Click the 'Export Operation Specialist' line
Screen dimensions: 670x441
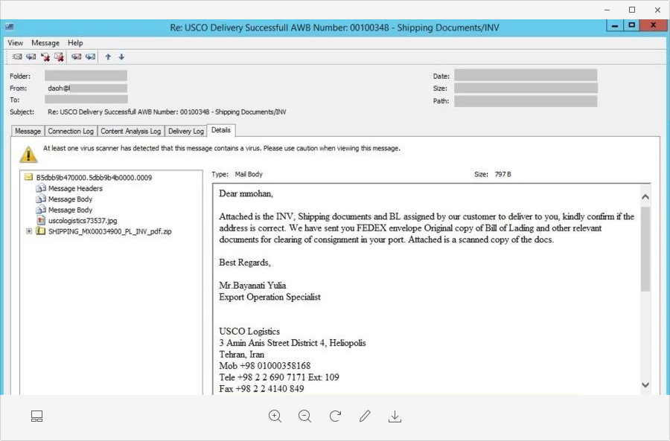(269, 297)
